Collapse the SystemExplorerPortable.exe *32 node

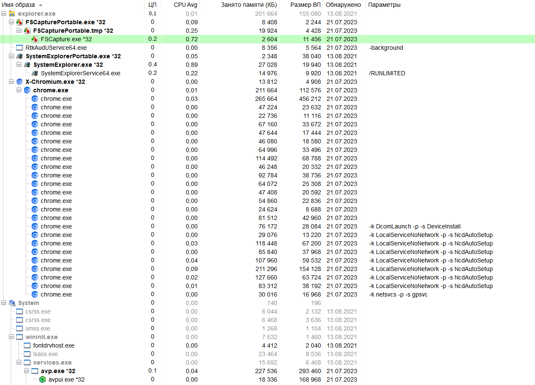(11, 56)
